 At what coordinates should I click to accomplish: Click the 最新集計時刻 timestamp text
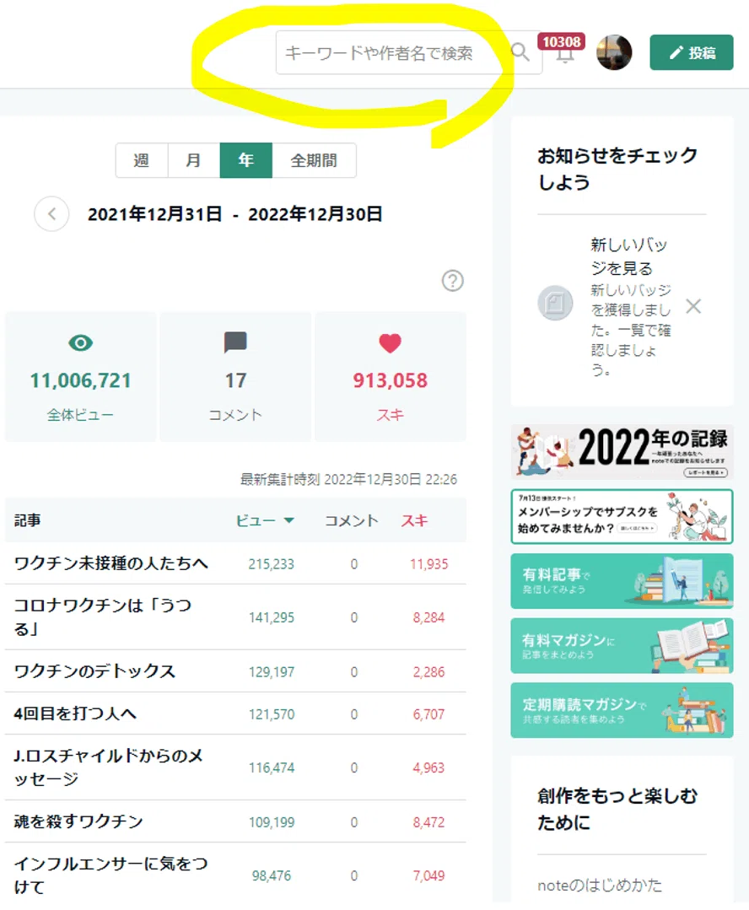pos(348,479)
